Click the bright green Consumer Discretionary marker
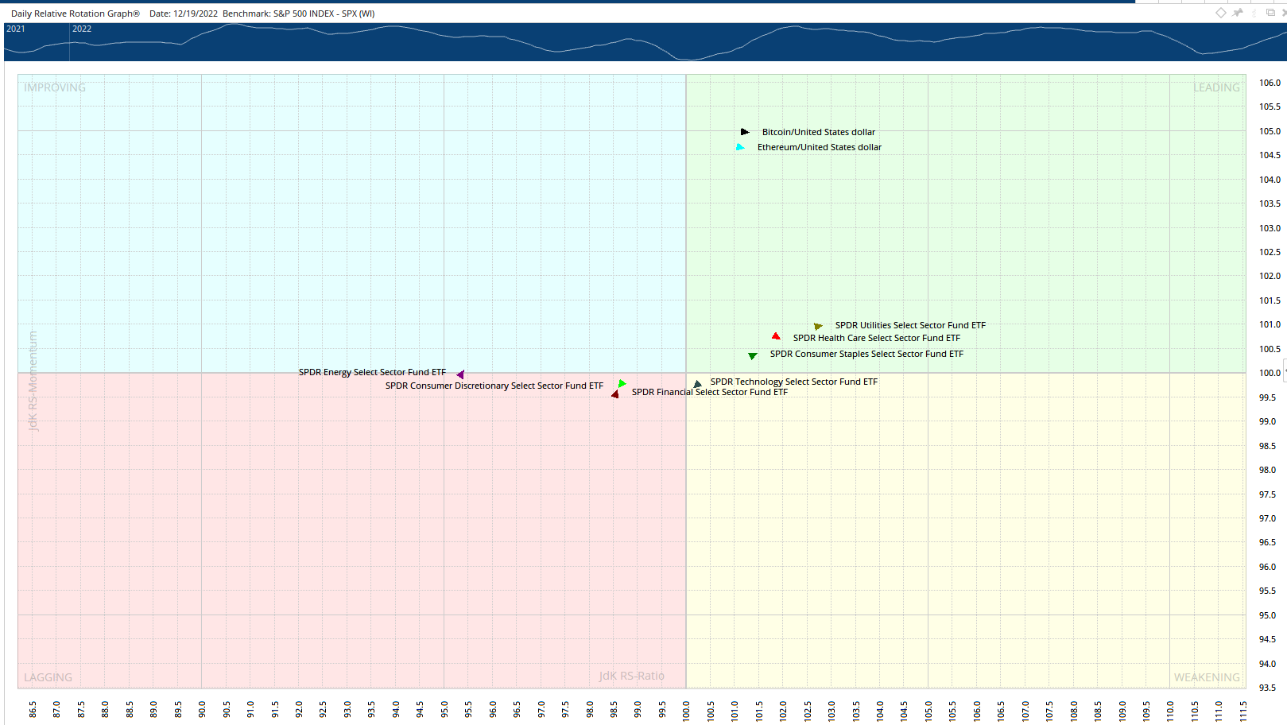 (622, 384)
